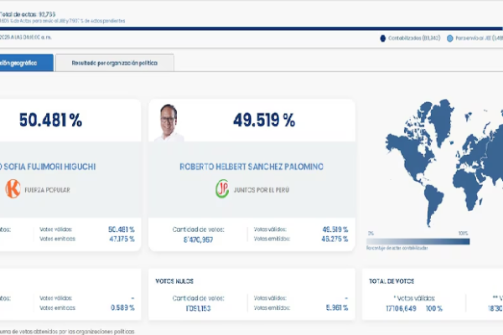
Task: Open the Resultado por organización política tab
Action: point(115,63)
